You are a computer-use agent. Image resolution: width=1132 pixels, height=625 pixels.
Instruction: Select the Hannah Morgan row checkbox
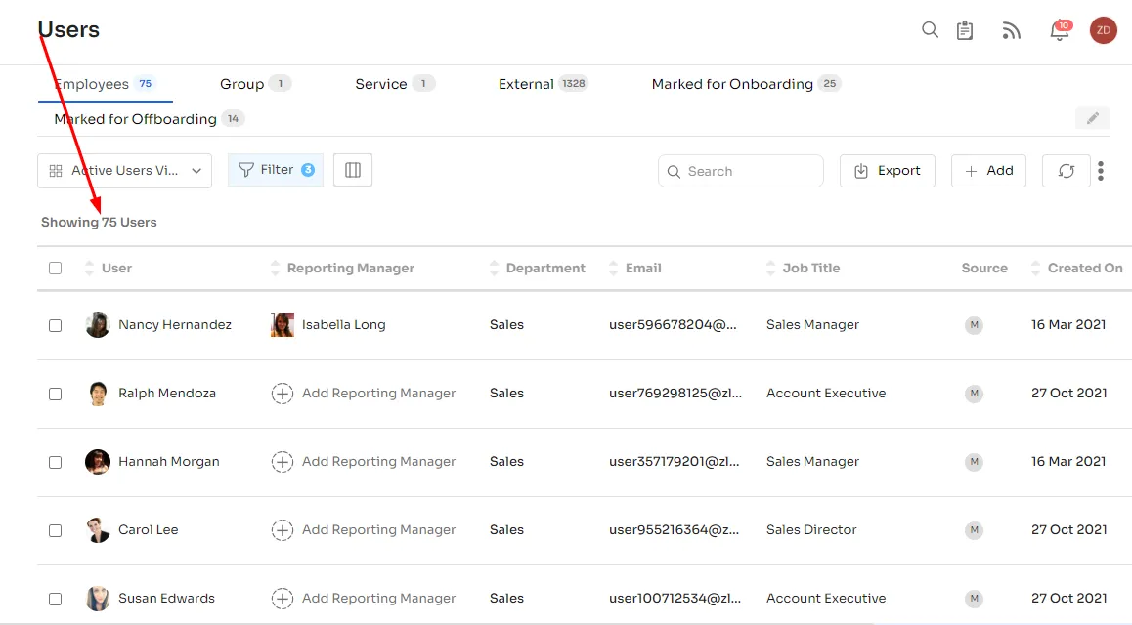(56, 463)
